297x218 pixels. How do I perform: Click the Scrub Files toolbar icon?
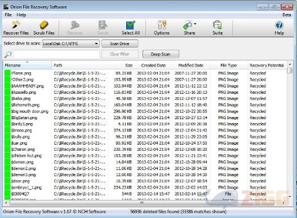click(x=44, y=25)
